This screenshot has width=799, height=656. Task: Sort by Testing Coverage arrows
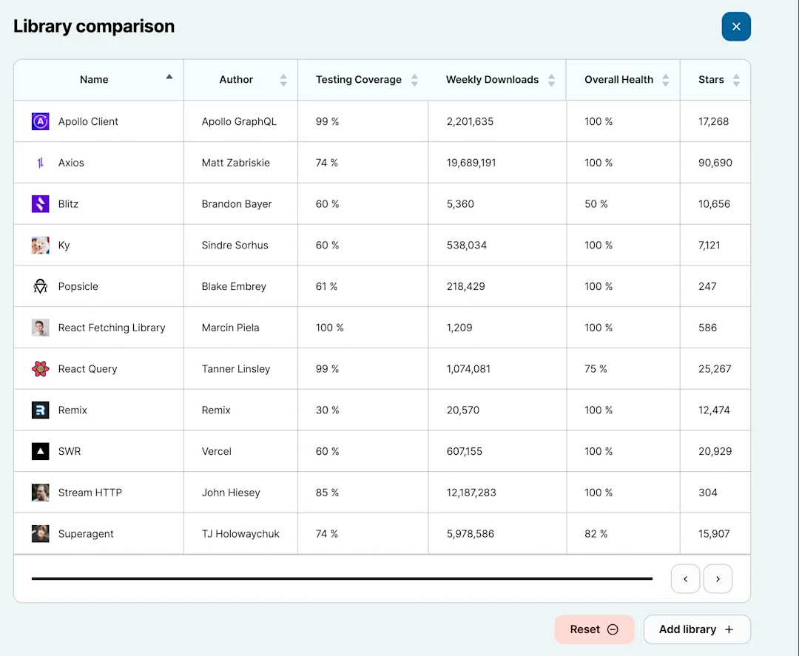coord(414,80)
